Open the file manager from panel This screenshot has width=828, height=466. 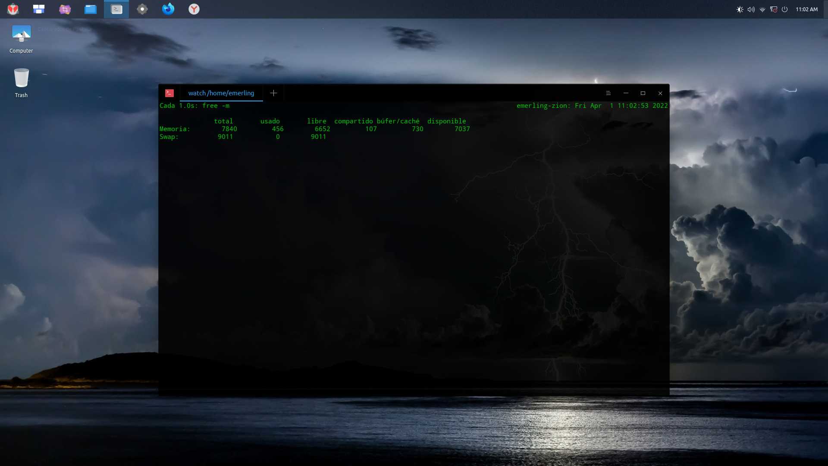91,9
